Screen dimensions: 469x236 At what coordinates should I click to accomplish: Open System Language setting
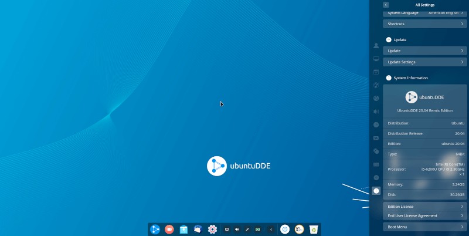coord(425,13)
